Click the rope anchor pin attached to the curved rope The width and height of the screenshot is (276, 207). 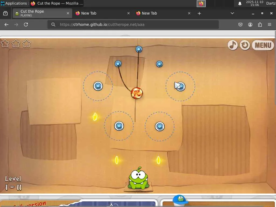click(x=118, y=64)
